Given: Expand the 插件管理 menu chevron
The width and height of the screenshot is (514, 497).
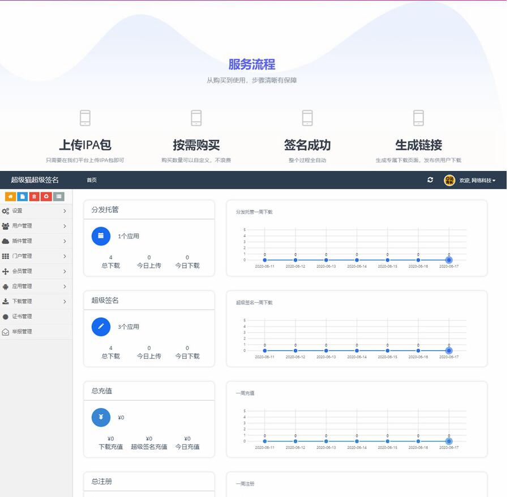Looking at the screenshot, I should [x=65, y=241].
